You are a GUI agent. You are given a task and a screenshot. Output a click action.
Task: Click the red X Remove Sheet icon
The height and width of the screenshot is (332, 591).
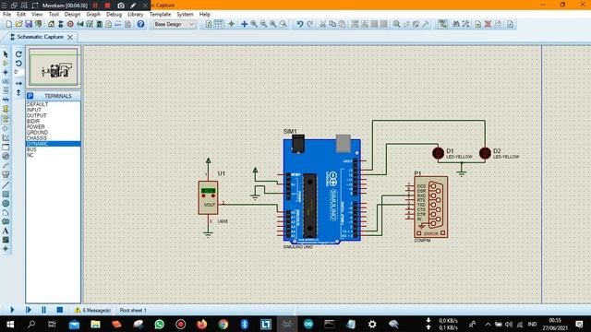(488, 24)
